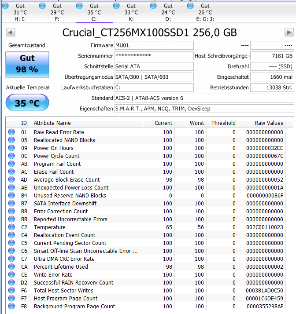Click the Laufwerksbuchstaben C: field
The image size is (296, 314).
click(154, 88)
